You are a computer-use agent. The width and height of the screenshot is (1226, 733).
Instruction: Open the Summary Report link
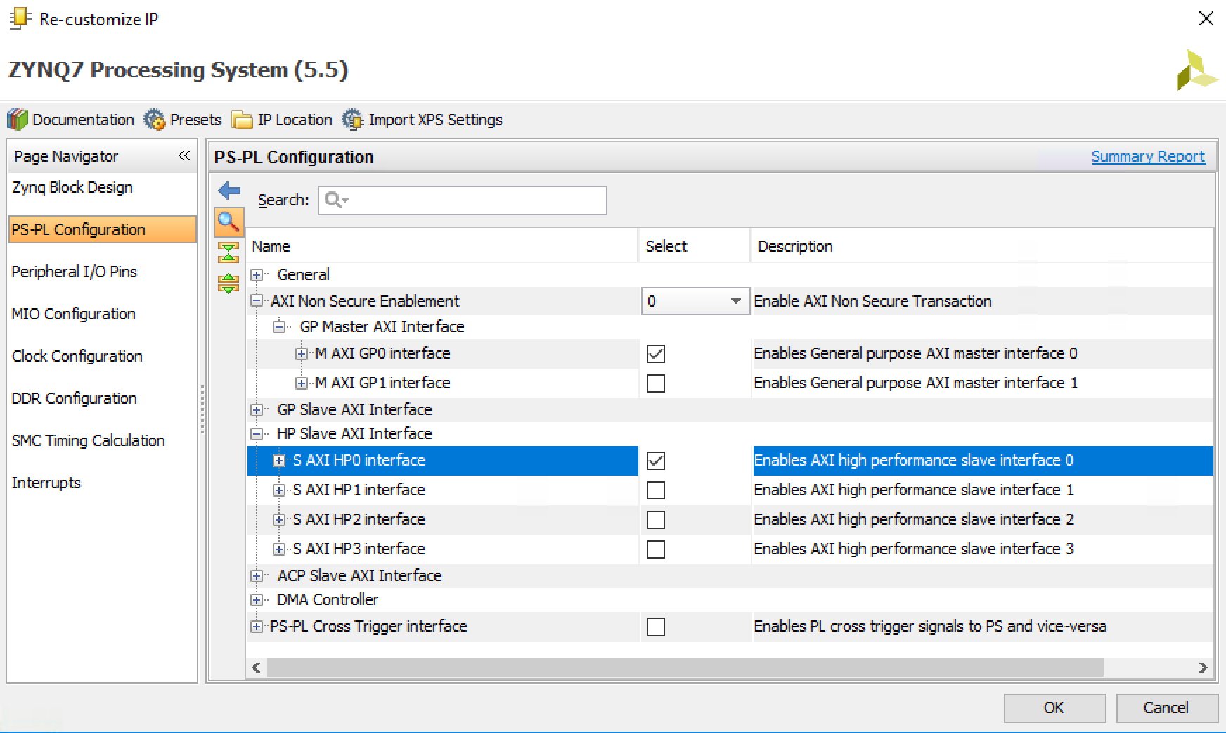coord(1148,157)
